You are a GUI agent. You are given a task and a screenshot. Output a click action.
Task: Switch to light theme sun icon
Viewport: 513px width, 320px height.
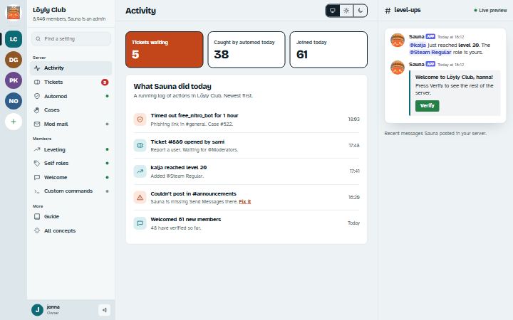pos(346,11)
